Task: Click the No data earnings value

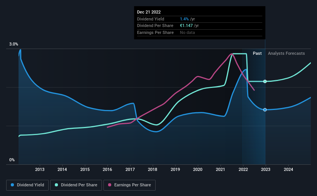Action: click(x=187, y=32)
